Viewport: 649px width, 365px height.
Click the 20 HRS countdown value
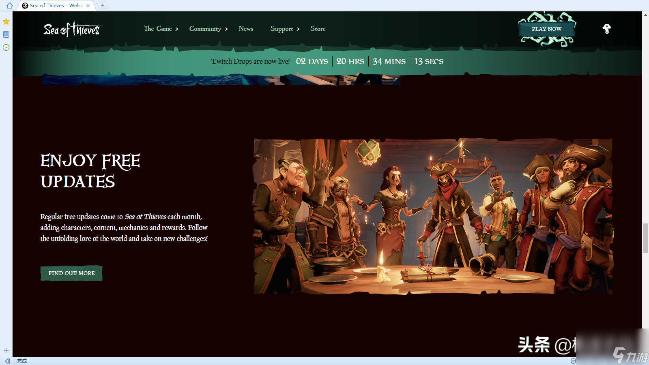click(x=350, y=61)
